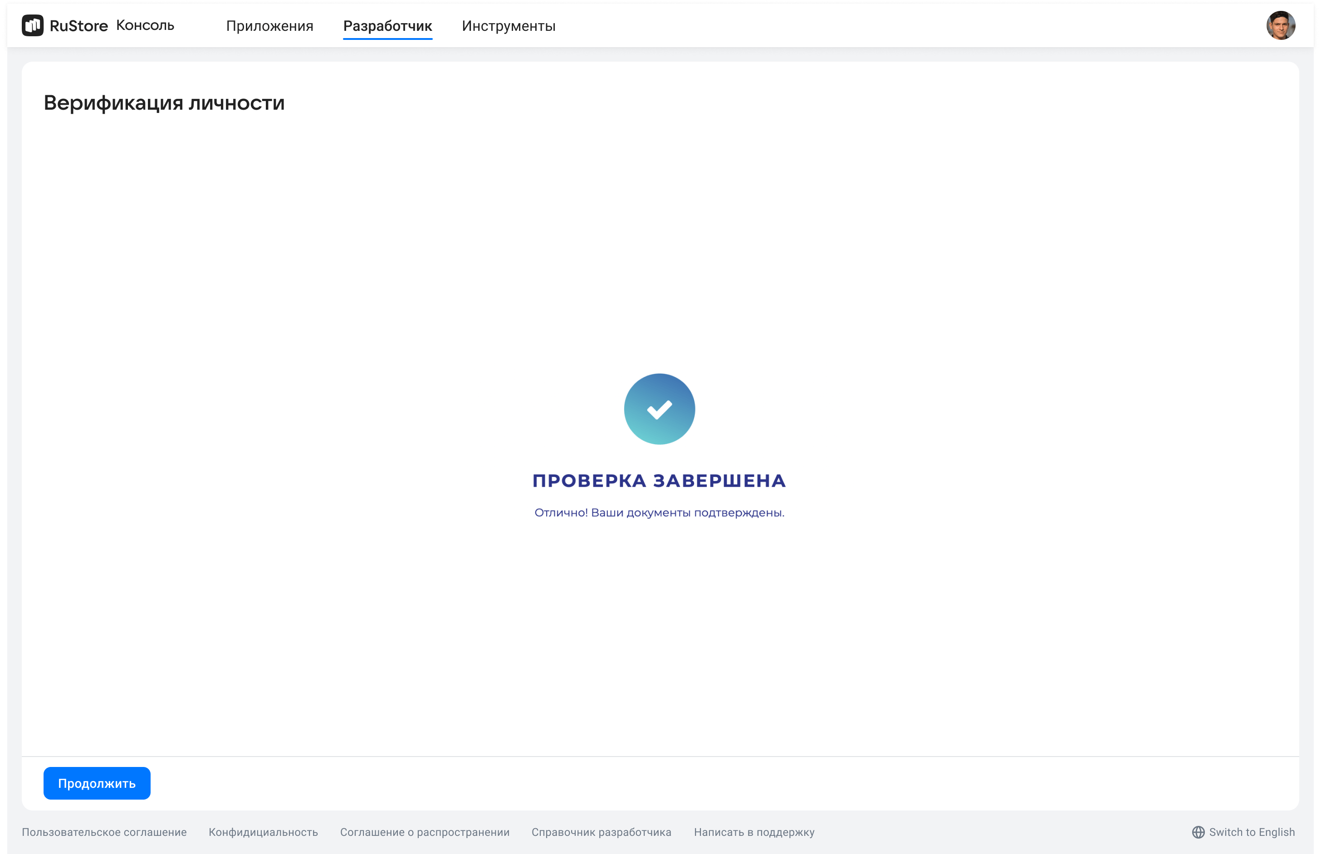Image resolution: width=1321 pixels, height=854 pixels.
Task: Switch to the Инструменты tab
Action: pos(508,26)
